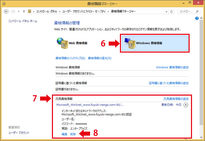Click the Microsoft_WinInet_www.fuyuki-nenga.com:80 credential entry
The height and width of the screenshot is (141, 205).
point(90,105)
